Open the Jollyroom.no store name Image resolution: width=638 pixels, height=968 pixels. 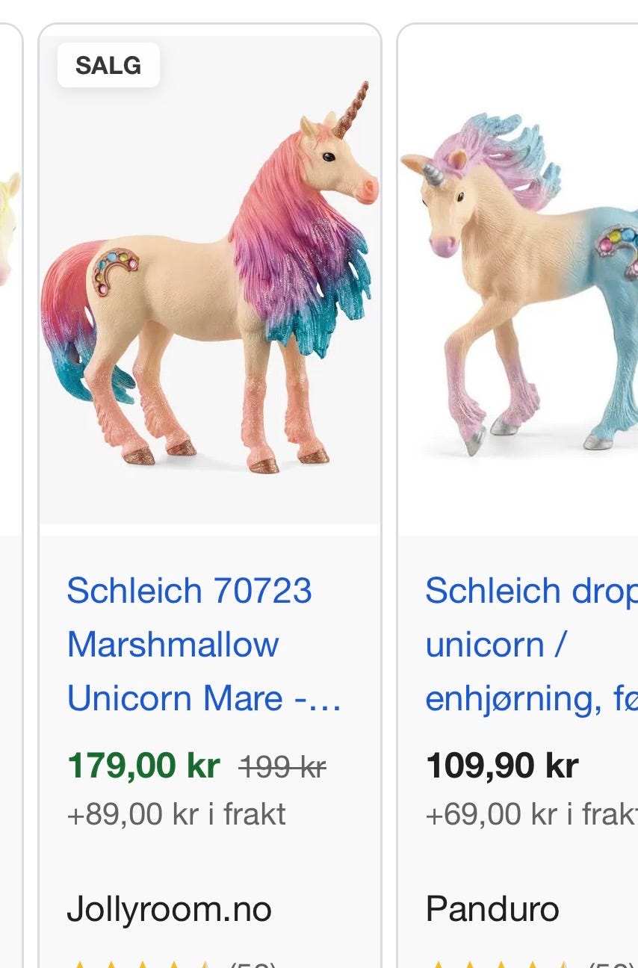click(x=170, y=909)
